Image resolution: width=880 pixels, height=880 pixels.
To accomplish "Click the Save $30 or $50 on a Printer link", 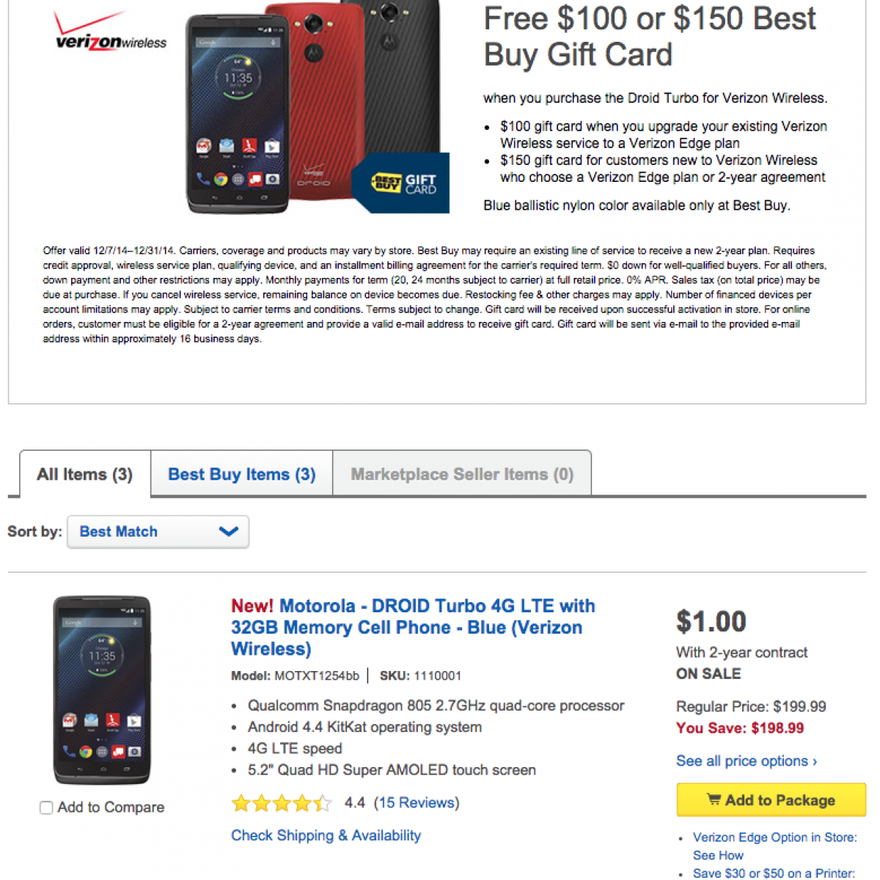I will [774, 873].
